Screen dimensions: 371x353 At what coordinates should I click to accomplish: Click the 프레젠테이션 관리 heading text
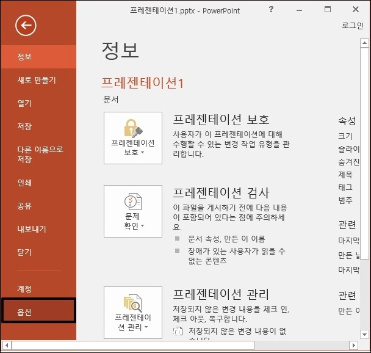pyautogui.click(x=221, y=294)
